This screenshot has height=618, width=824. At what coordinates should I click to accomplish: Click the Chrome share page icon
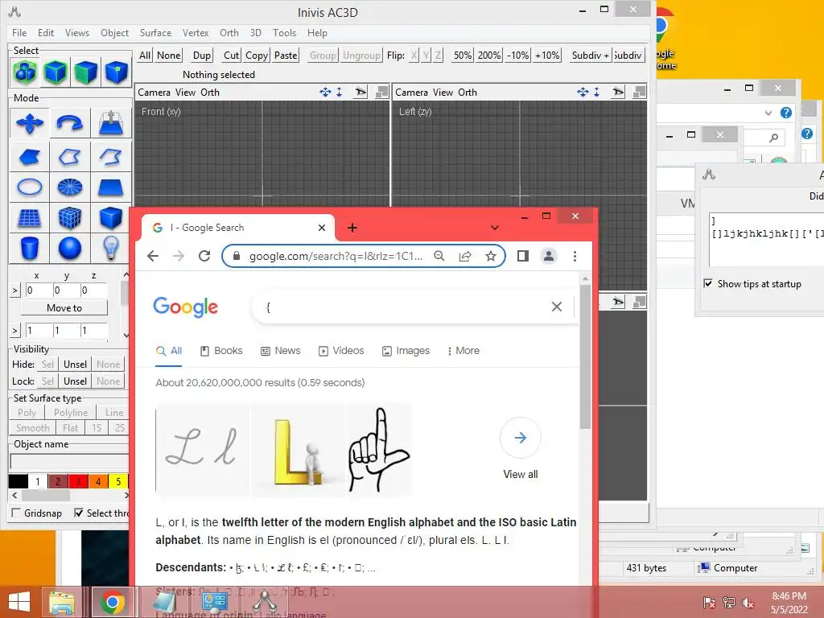465,256
